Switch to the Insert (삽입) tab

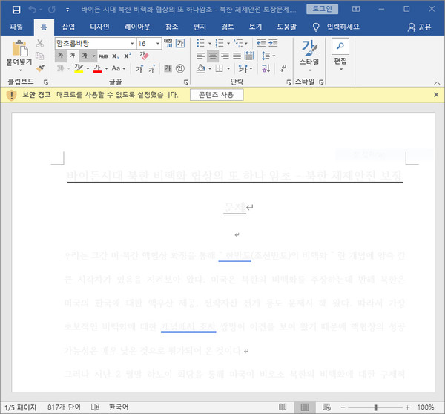[x=68, y=27]
